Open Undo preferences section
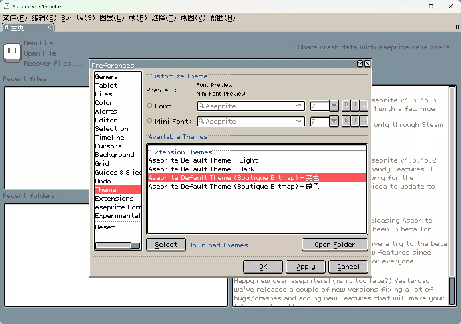This screenshot has width=461, height=324. tap(118, 181)
